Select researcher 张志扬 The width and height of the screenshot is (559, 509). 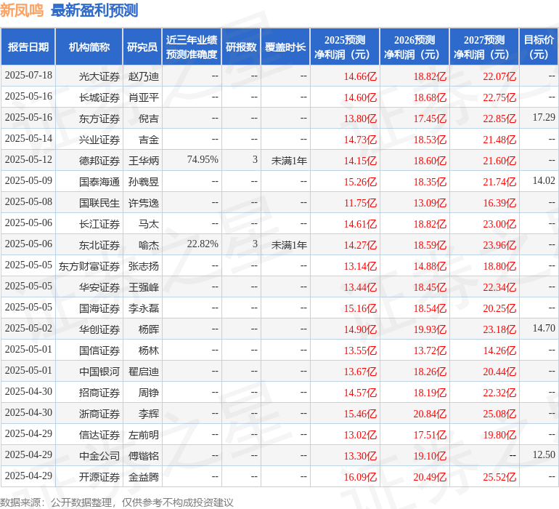point(143,266)
